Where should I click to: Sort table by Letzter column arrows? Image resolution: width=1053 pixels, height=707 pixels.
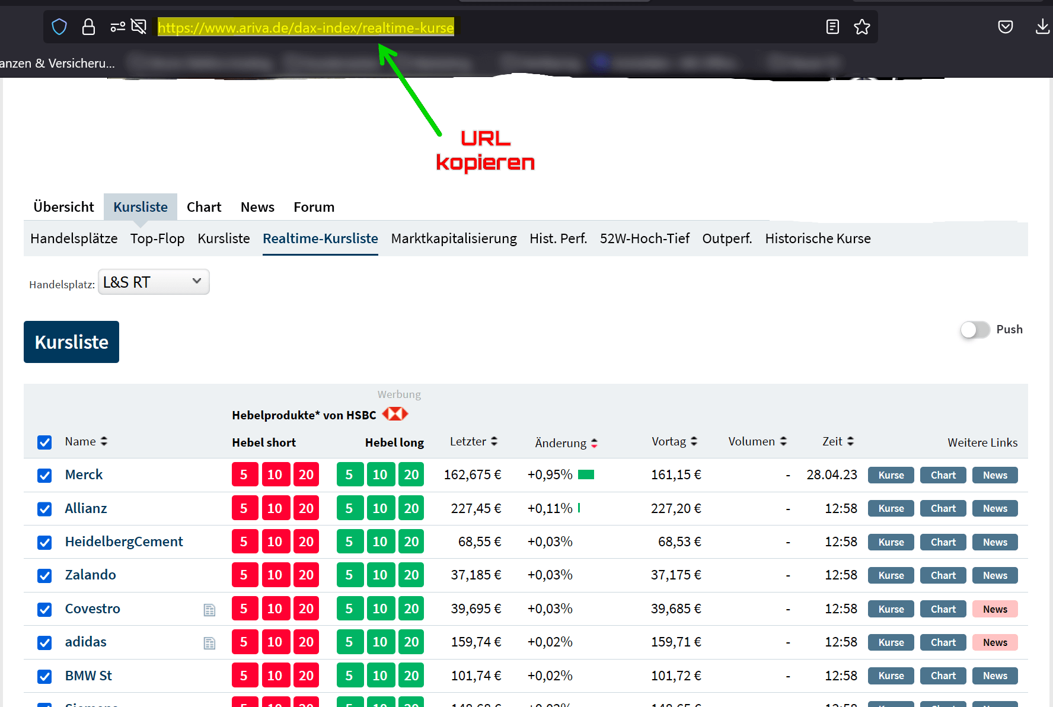(x=494, y=441)
